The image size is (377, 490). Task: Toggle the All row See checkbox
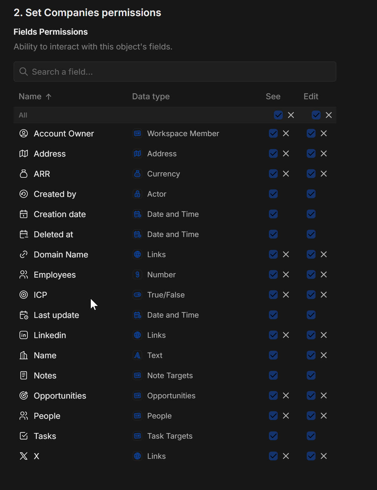(278, 115)
